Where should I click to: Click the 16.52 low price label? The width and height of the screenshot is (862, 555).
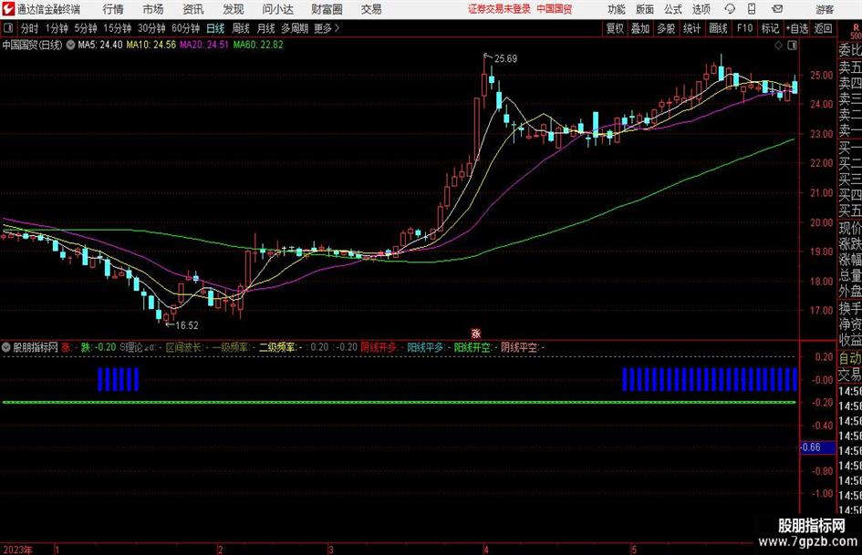pos(187,325)
